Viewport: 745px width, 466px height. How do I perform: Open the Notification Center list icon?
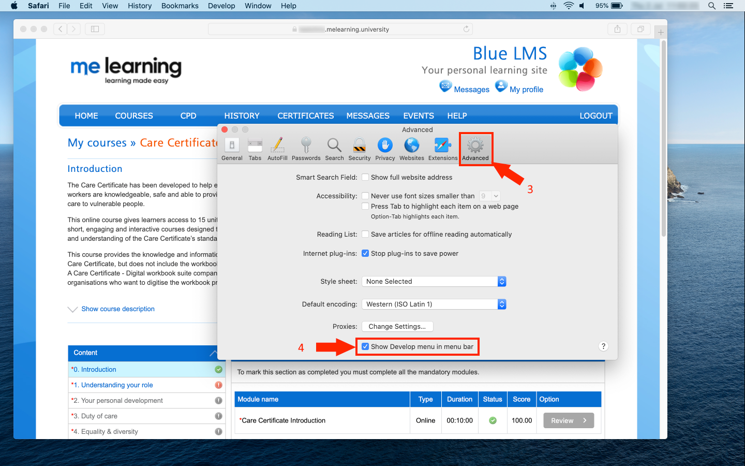click(x=728, y=6)
